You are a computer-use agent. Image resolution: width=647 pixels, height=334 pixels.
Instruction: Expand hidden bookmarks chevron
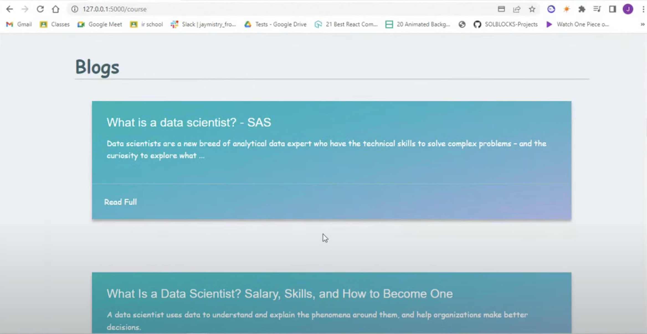[x=642, y=24]
